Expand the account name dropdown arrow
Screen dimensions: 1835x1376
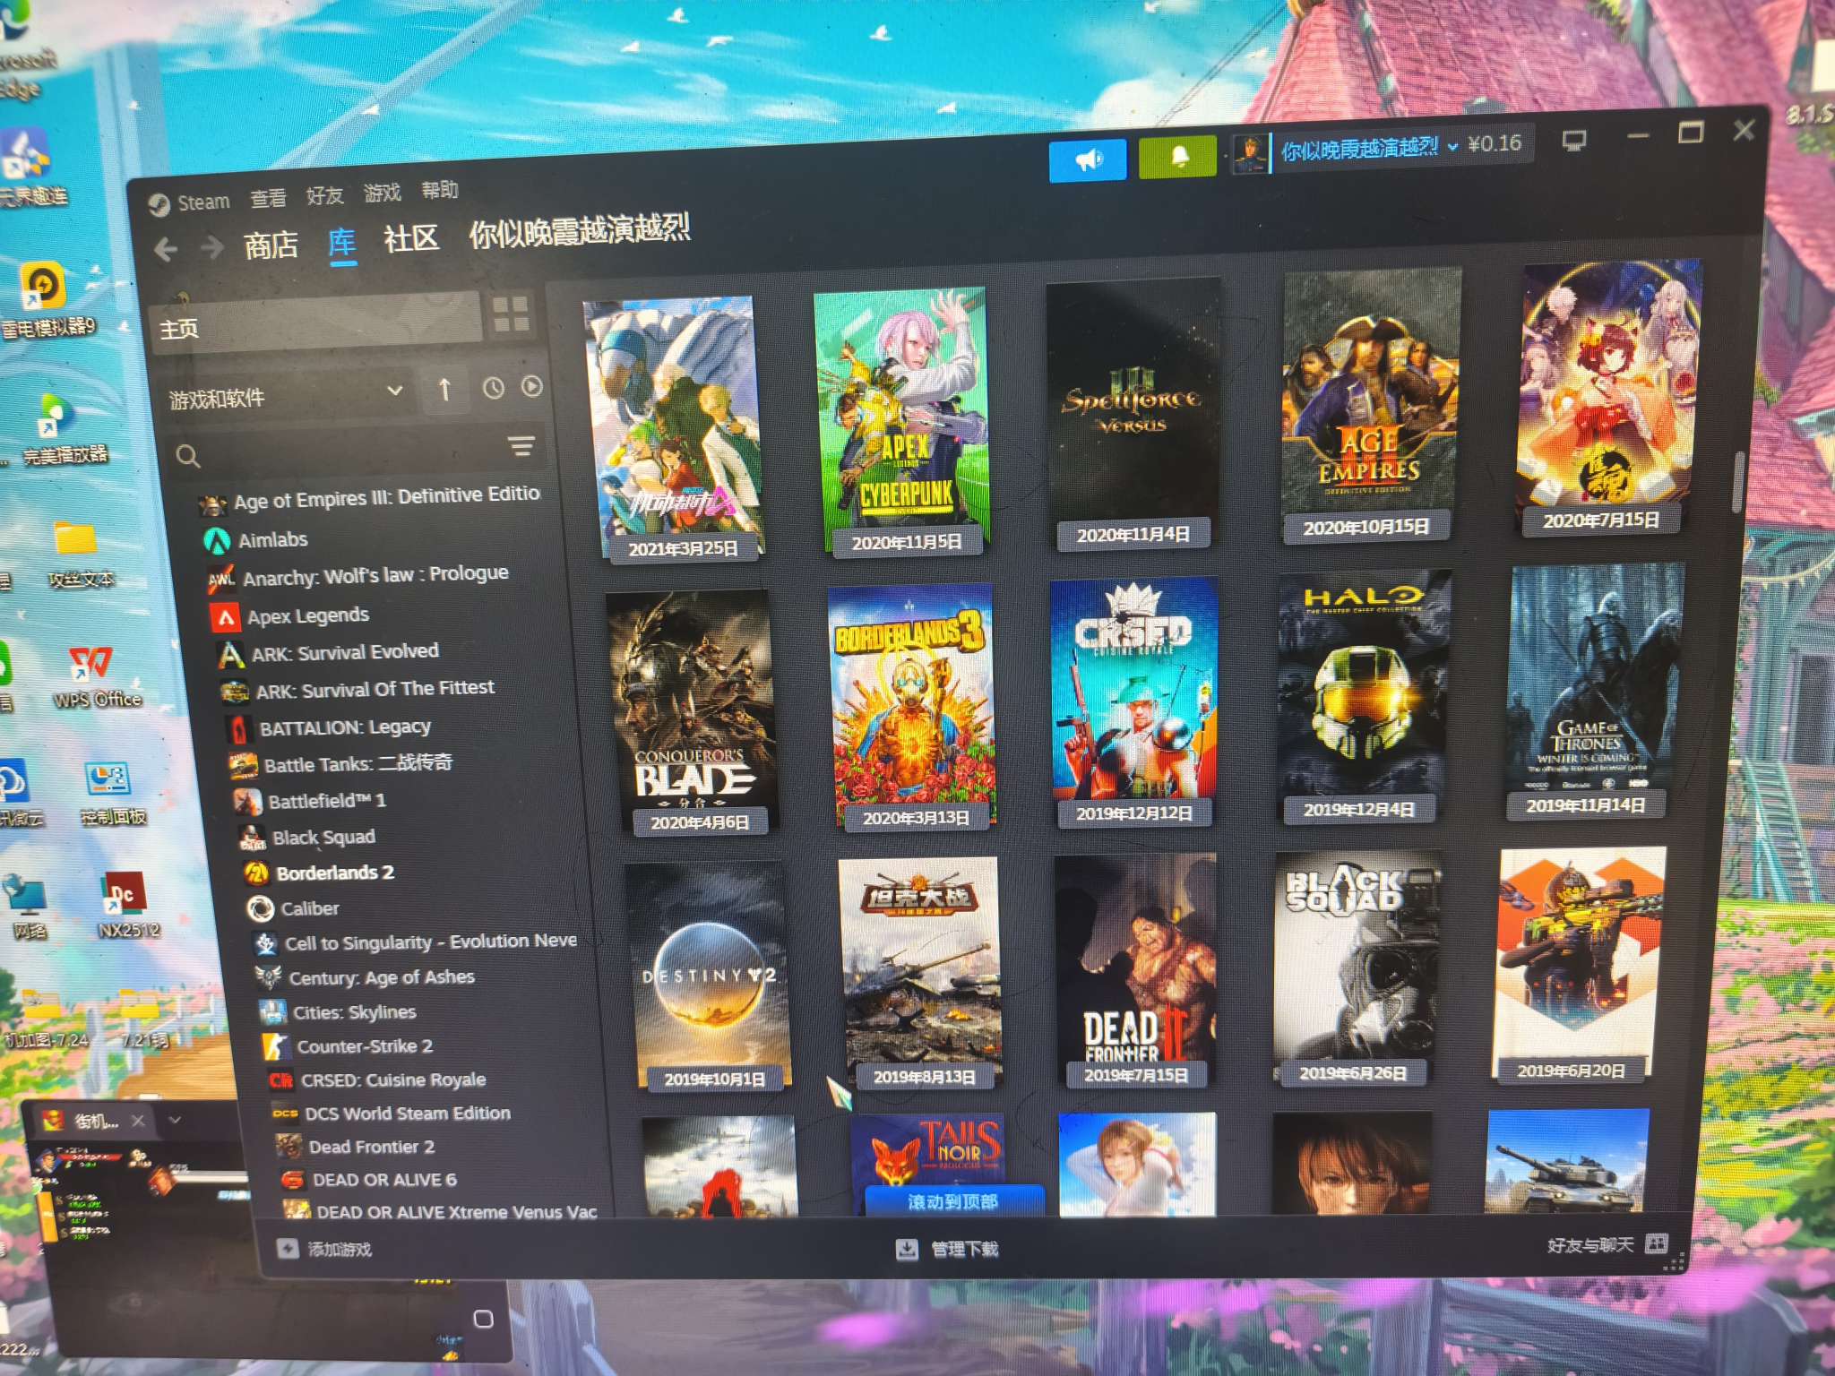click(x=1452, y=147)
